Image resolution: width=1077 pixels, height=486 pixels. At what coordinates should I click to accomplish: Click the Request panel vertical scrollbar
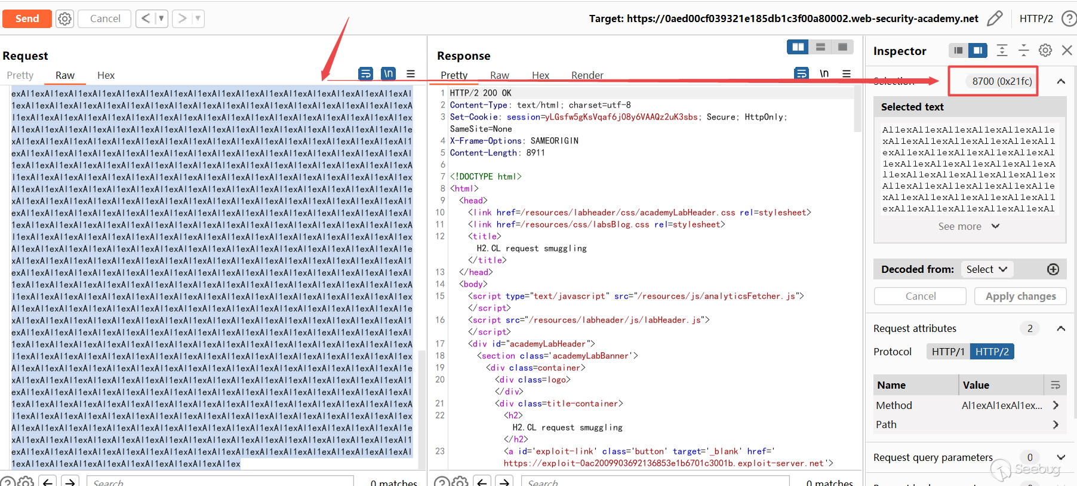(x=422, y=406)
